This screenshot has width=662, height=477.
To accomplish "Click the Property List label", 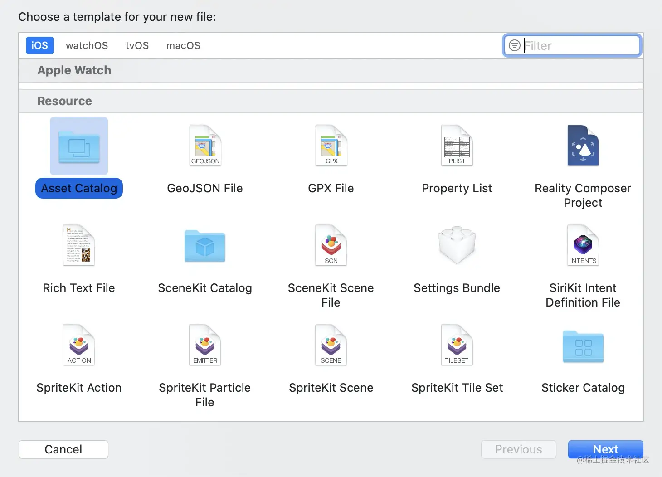I will pyautogui.click(x=457, y=188).
